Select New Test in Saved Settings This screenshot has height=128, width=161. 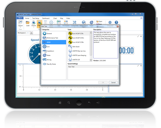click(x=72, y=67)
